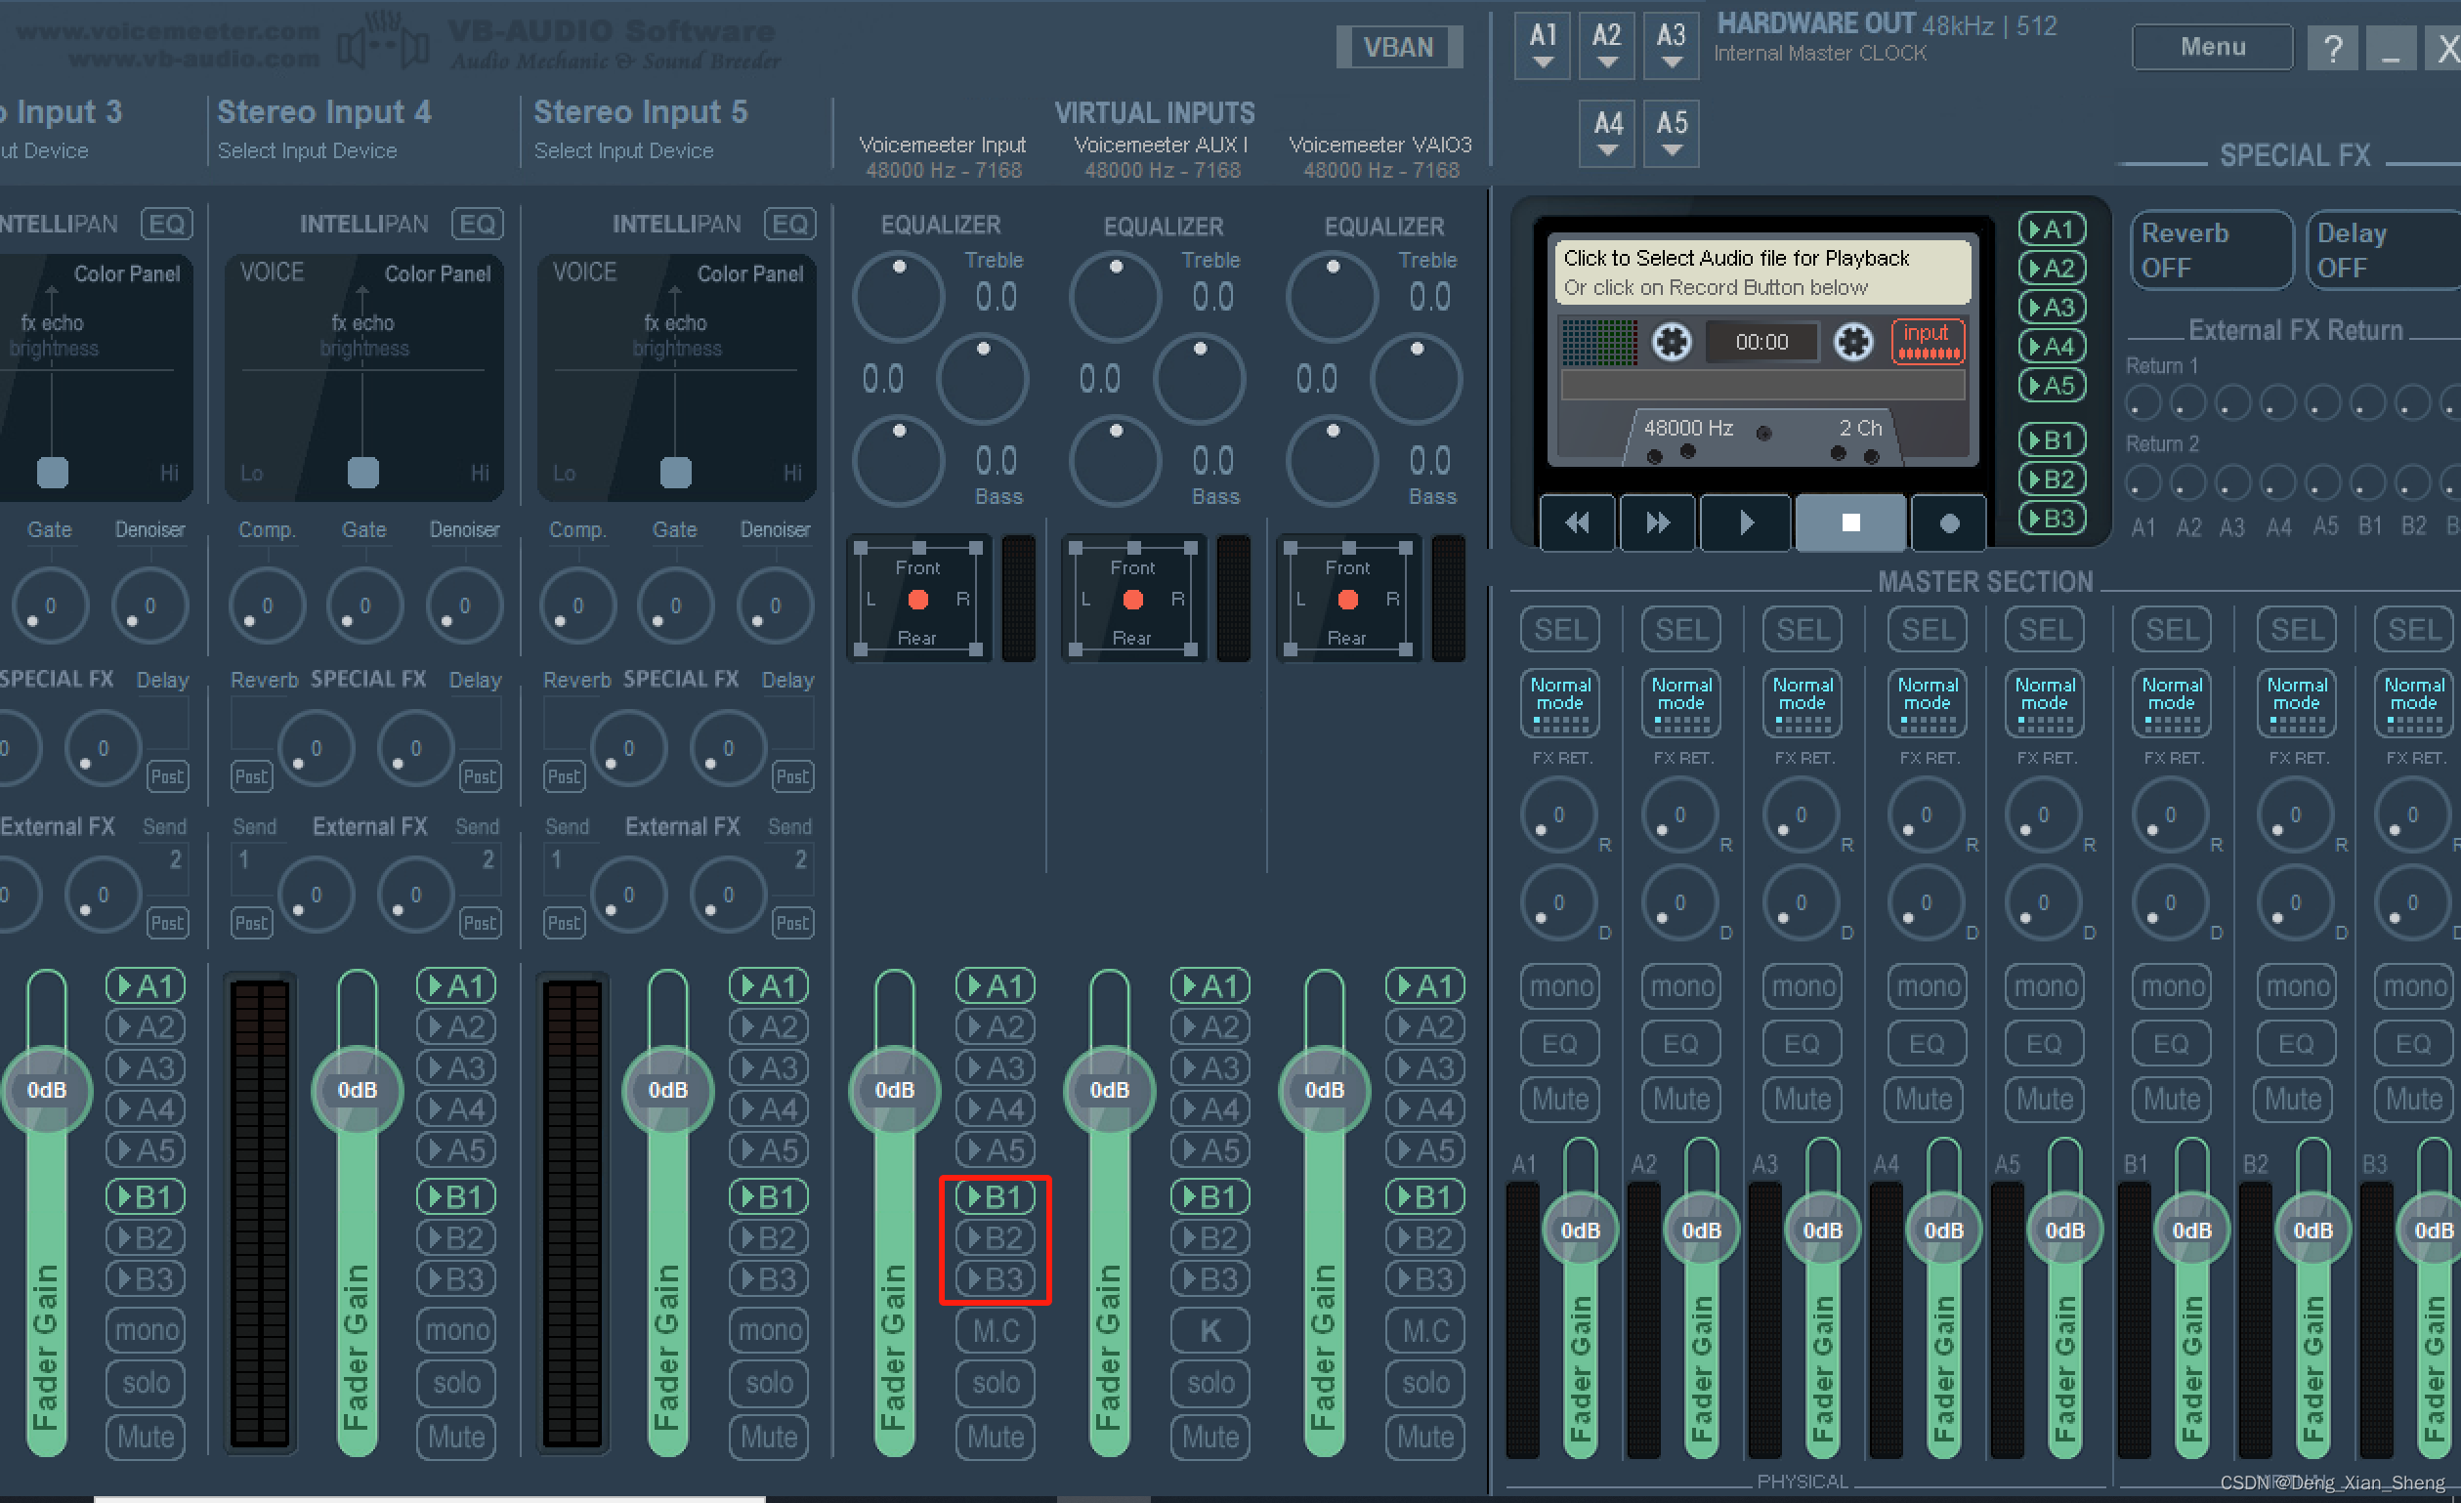2461x1503 pixels.
Task: Click Bass knob of Voicemeeter AUX equalizer
Action: click(1115, 460)
